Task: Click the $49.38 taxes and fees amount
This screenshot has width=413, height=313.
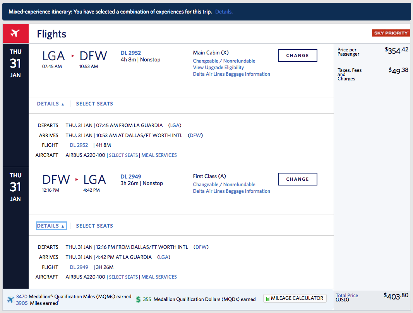Action: (398, 70)
